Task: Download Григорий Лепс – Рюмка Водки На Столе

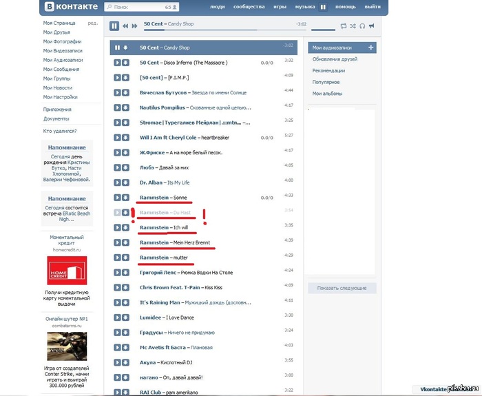Action: (125, 273)
